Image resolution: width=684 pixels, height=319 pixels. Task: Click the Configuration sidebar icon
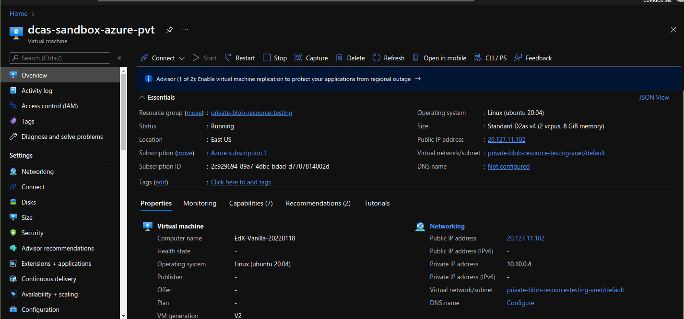pyautogui.click(x=13, y=309)
